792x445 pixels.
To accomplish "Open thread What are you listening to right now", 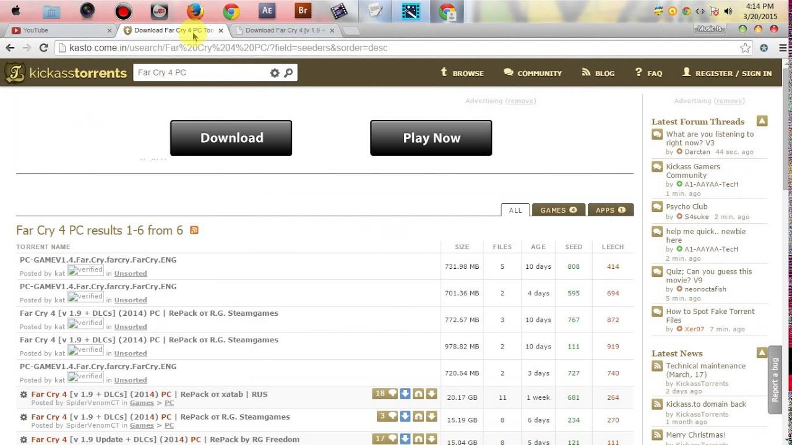I will pyautogui.click(x=710, y=138).
